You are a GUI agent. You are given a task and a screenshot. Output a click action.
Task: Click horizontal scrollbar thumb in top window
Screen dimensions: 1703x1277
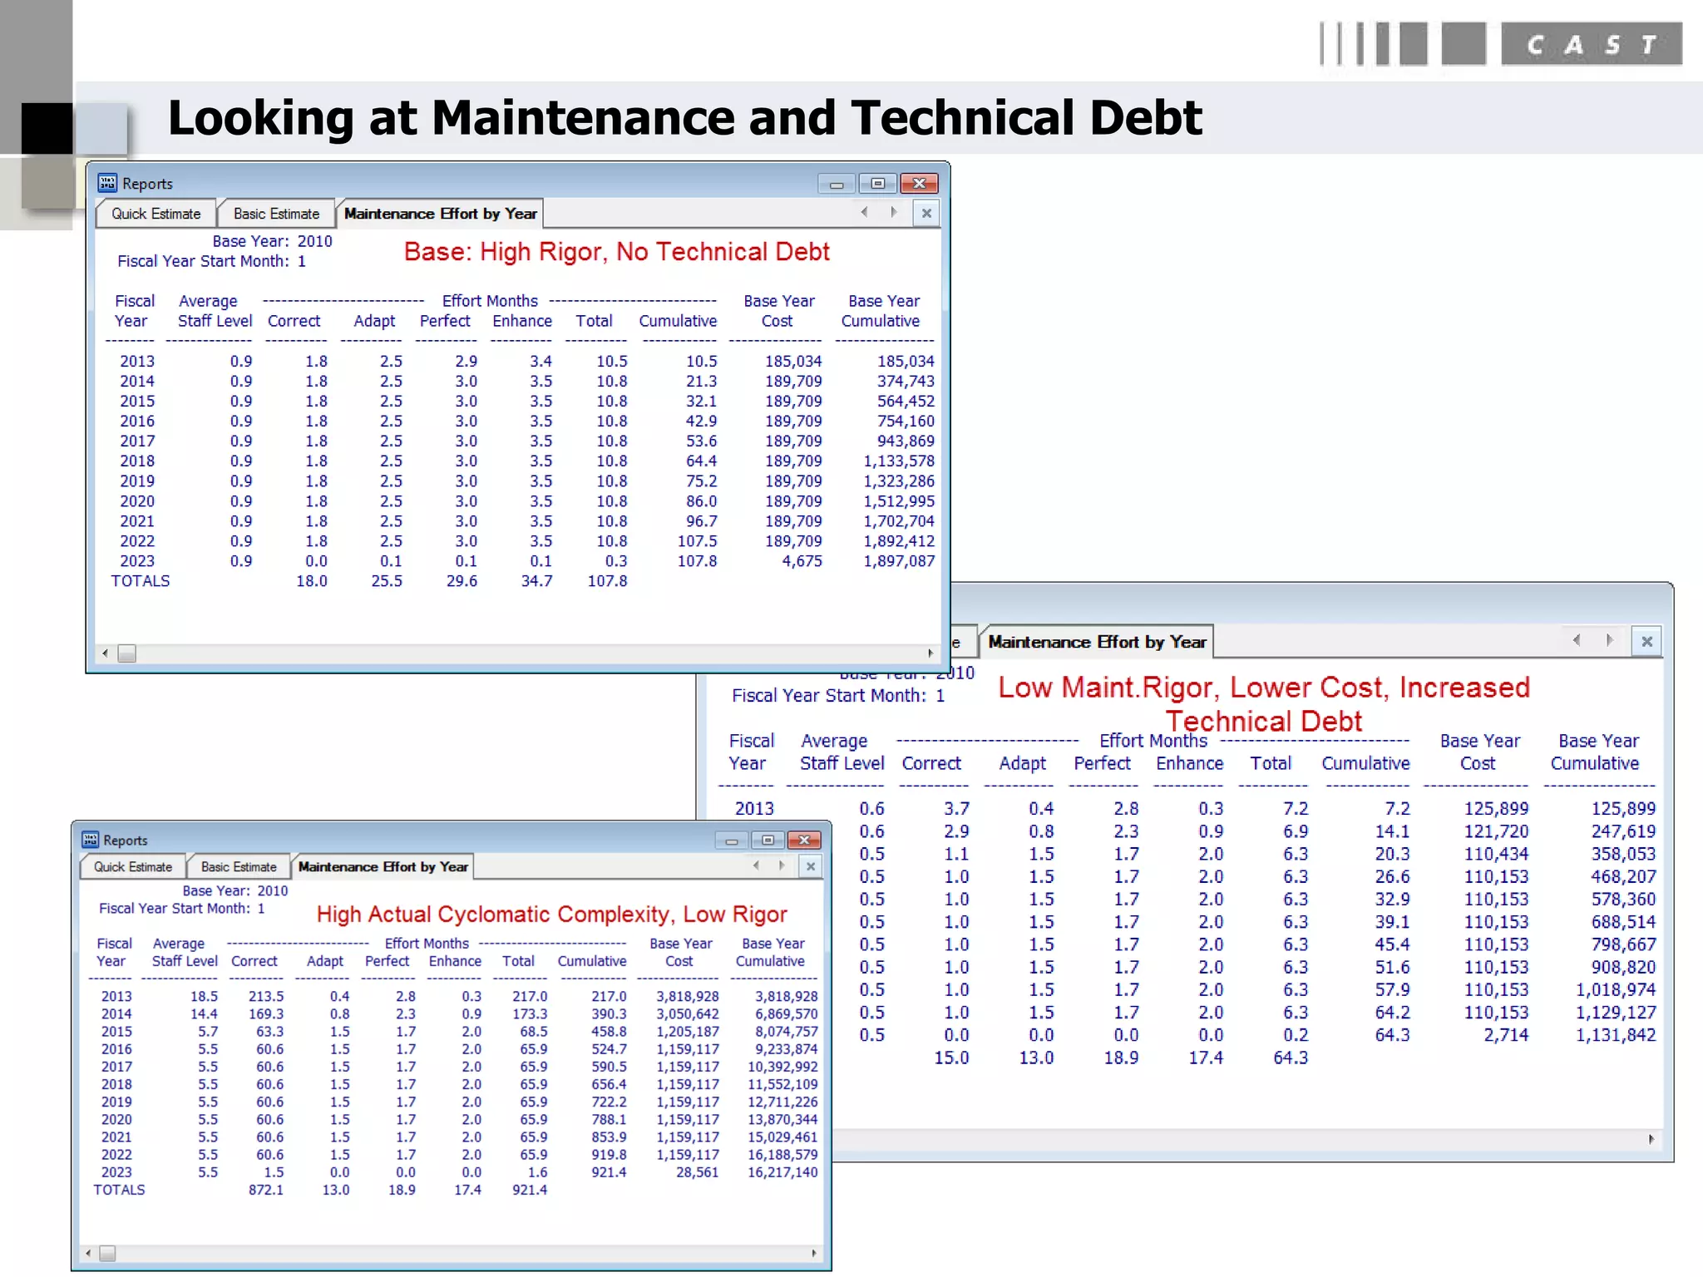(126, 653)
